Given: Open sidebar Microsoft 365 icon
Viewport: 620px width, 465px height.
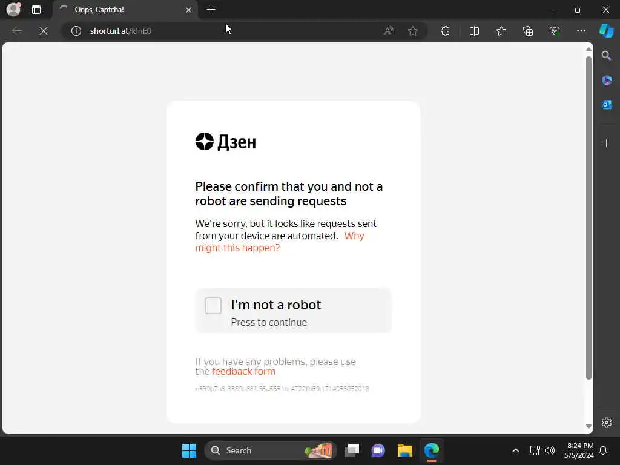Looking at the screenshot, I should pyautogui.click(x=607, y=81).
